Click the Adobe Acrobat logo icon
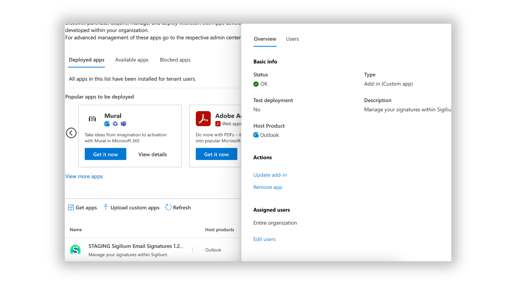 tap(203, 119)
